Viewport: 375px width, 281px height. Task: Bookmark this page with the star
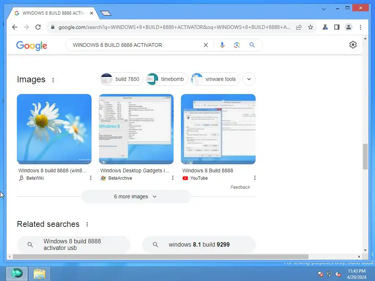[311, 27]
